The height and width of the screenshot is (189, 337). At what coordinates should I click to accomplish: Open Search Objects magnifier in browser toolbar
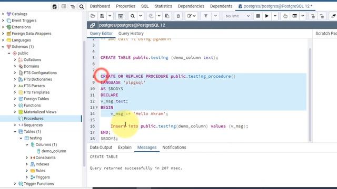[x=82, y=6]
